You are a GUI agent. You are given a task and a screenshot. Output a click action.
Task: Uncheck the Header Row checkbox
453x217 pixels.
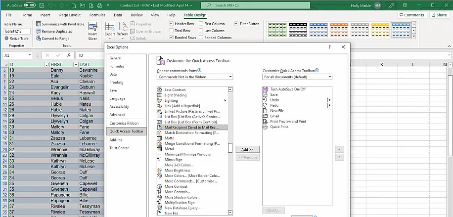[172, 24]
